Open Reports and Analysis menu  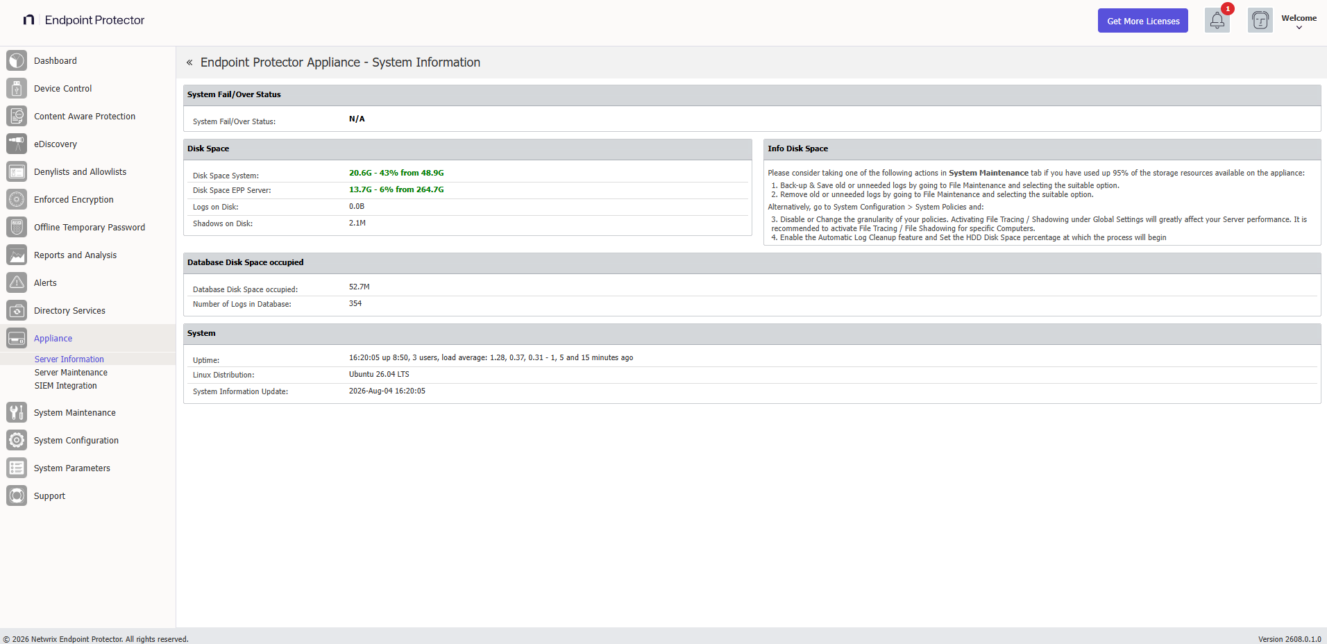75,255
